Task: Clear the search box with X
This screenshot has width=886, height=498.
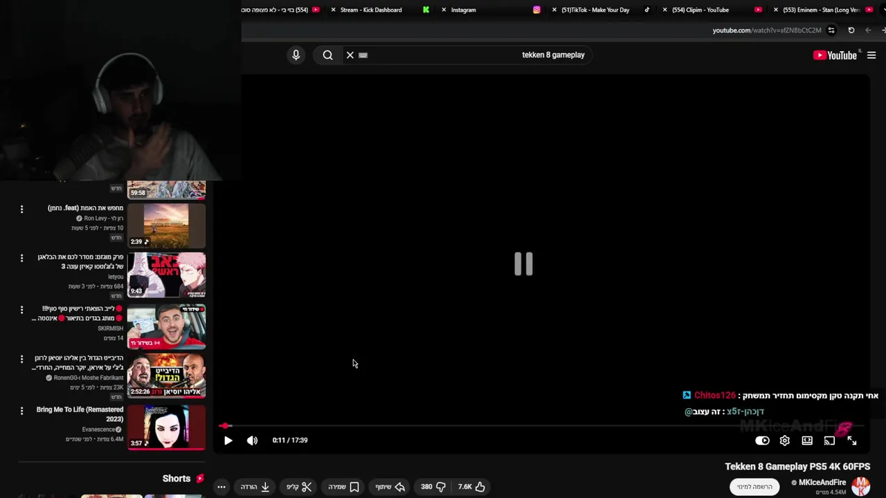Action: point(350,55)
